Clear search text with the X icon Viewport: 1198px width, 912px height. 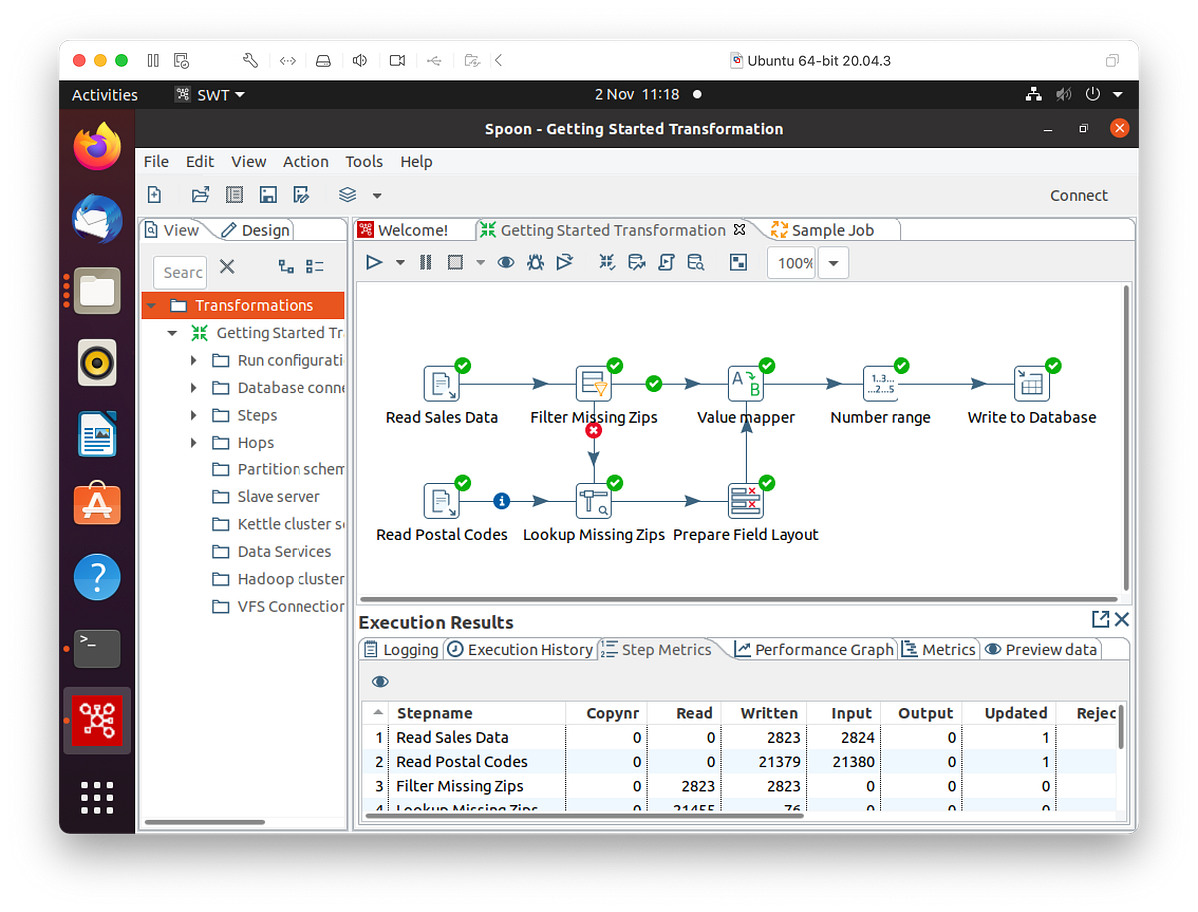point(226,266)
